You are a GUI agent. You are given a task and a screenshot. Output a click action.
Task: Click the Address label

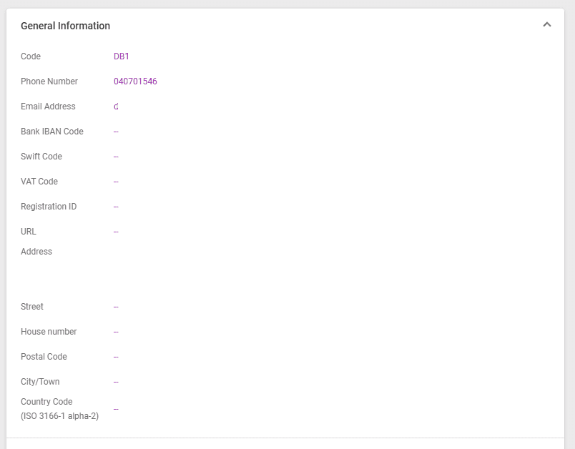36,252
